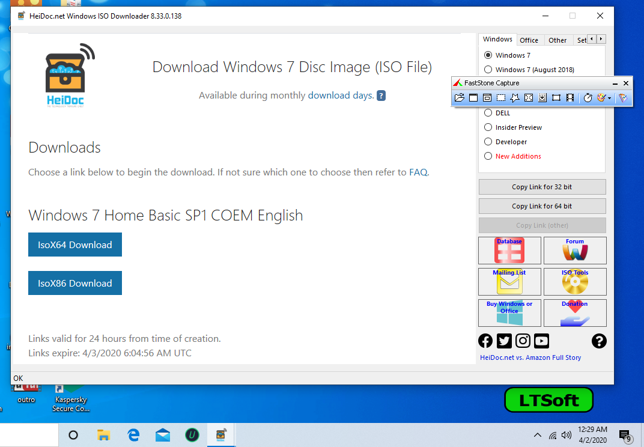Visit HeiDoc Facebook page icon
This screenshot has width=644, height=447.
485,341
